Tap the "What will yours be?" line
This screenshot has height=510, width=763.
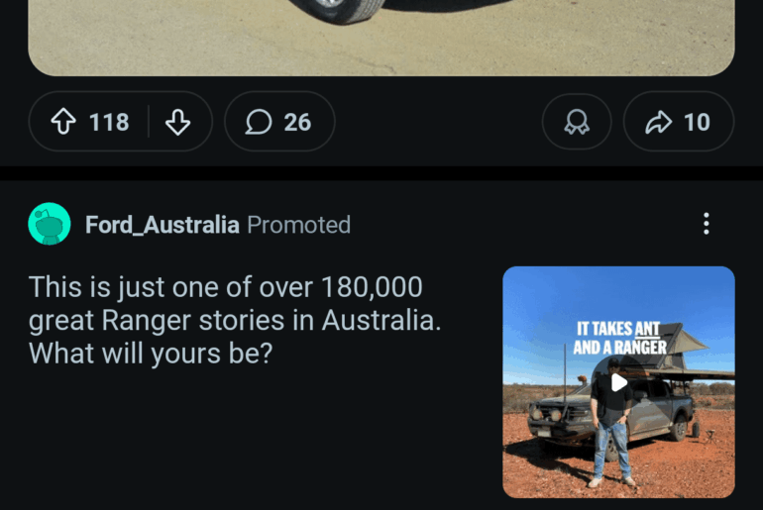click(150, 353)
